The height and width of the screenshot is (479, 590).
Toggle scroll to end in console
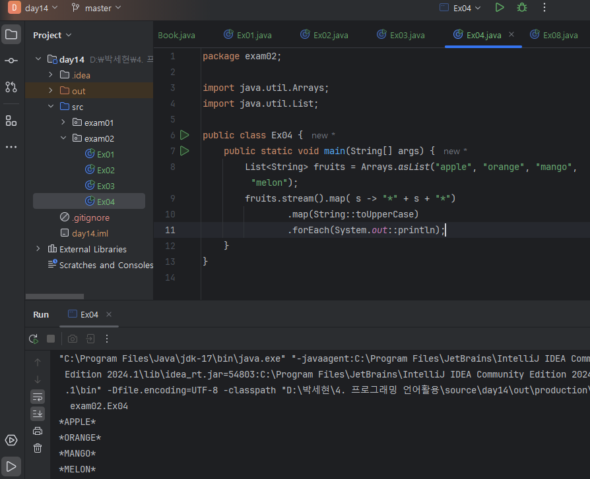pos(38,414)
